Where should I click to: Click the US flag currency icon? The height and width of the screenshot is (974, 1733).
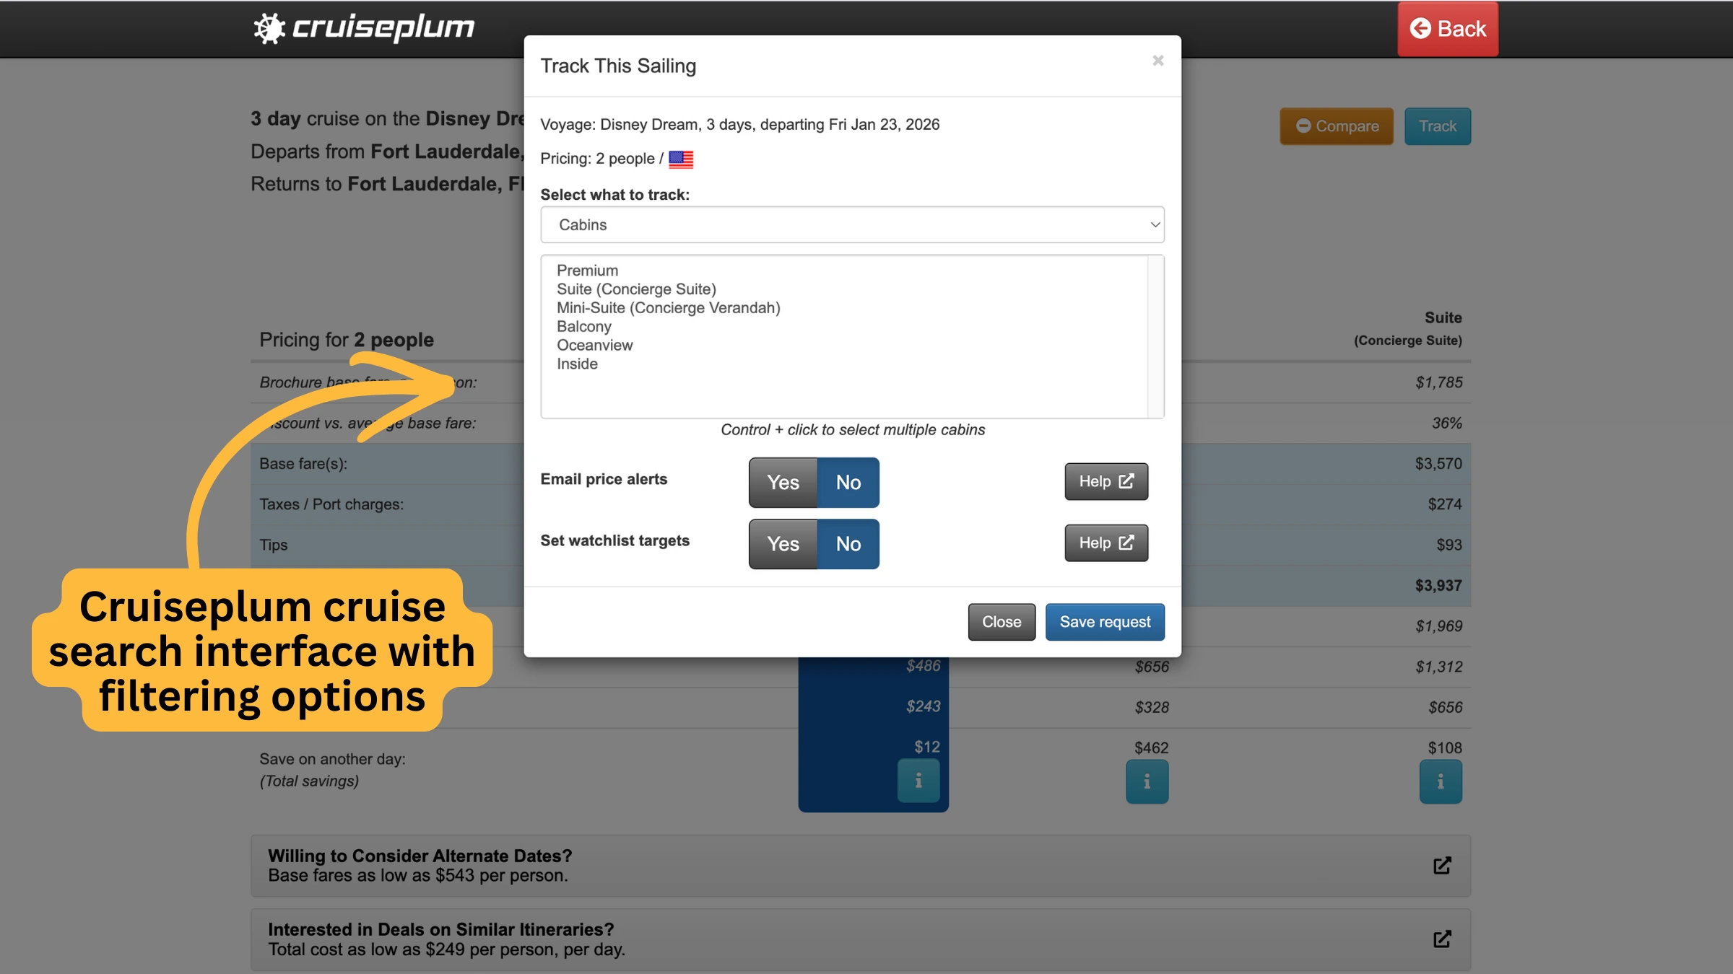pos(680,159)
